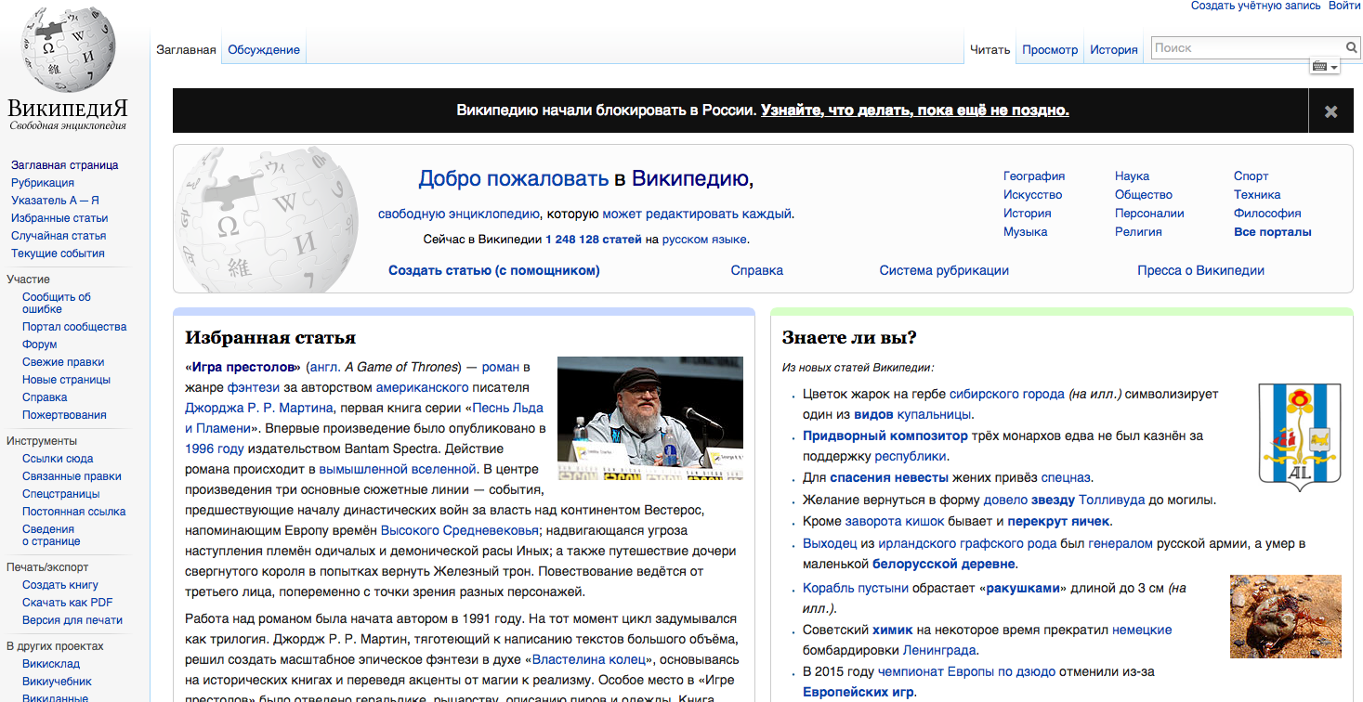Open the Все порталы link

click(1272, 232)
